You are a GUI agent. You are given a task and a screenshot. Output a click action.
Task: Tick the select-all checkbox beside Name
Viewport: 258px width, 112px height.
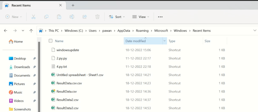(x=51, y=41)
